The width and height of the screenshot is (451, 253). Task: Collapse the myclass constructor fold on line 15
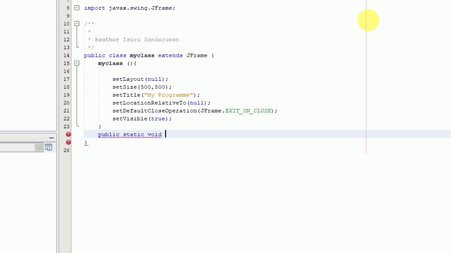[77, 63]
